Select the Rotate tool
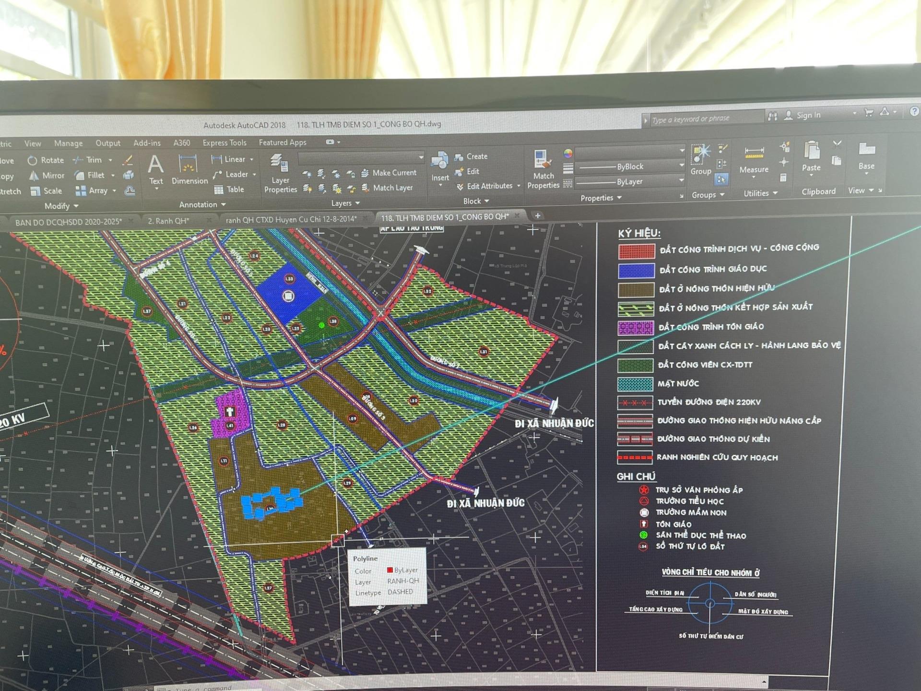This screenshot has height=691, width=921. 46,160
